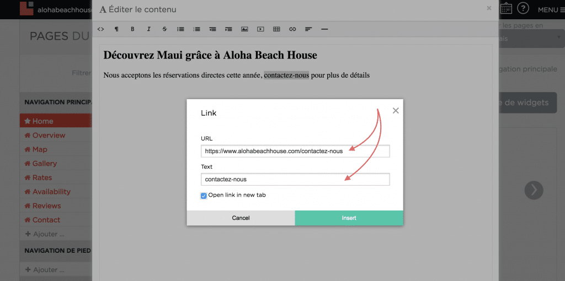
Task: Apply bold formatting
Action: (x=132, y=29)
